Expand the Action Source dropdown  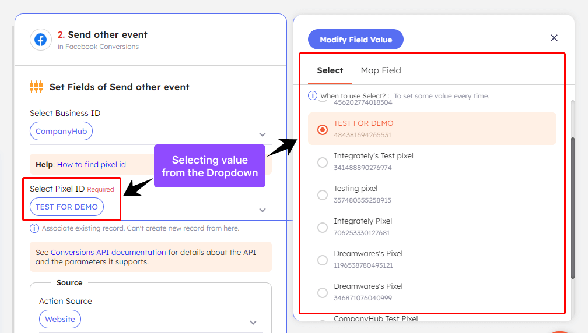coord(253,323)
